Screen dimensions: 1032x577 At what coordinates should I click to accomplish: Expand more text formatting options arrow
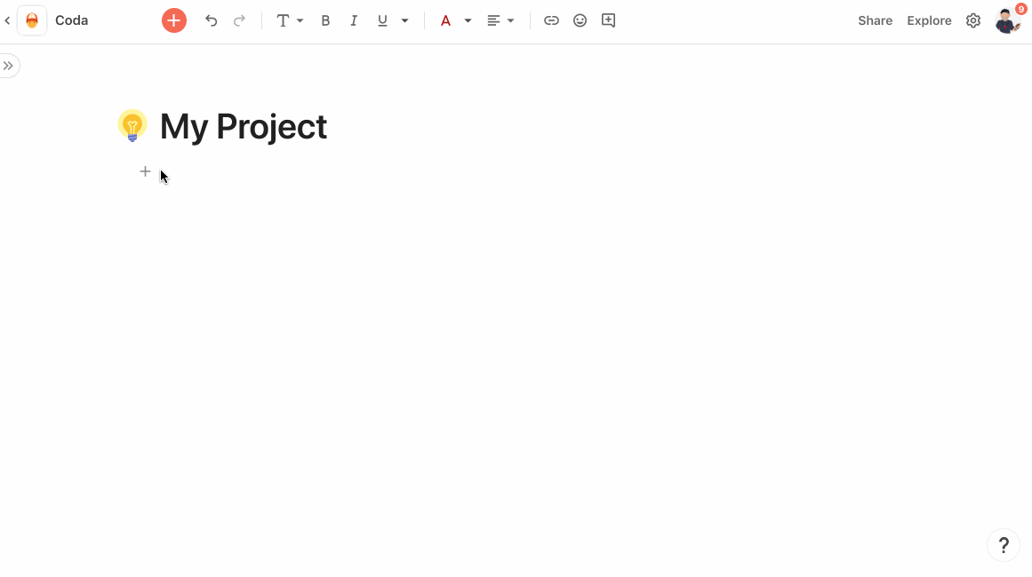[404, 20]
